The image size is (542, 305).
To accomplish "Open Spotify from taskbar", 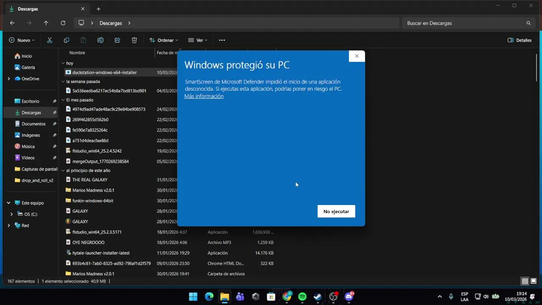I will pyautogui.click(x=302, y=297).
